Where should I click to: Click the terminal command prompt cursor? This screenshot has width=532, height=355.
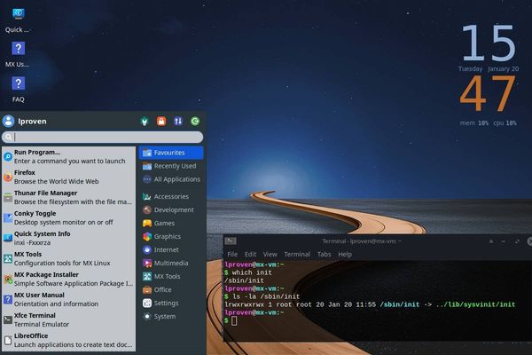(234, 320)
